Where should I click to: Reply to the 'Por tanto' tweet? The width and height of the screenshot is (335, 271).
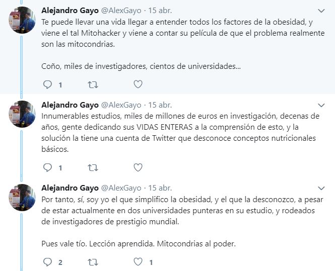click(x=48, y=262)
